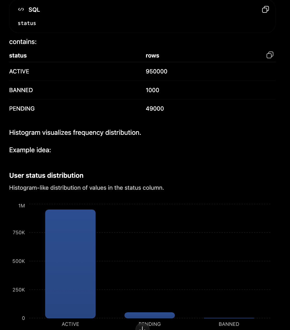Select the ACTIVE bar in the chart
The image size is (290, 330).
click(70, 264)
